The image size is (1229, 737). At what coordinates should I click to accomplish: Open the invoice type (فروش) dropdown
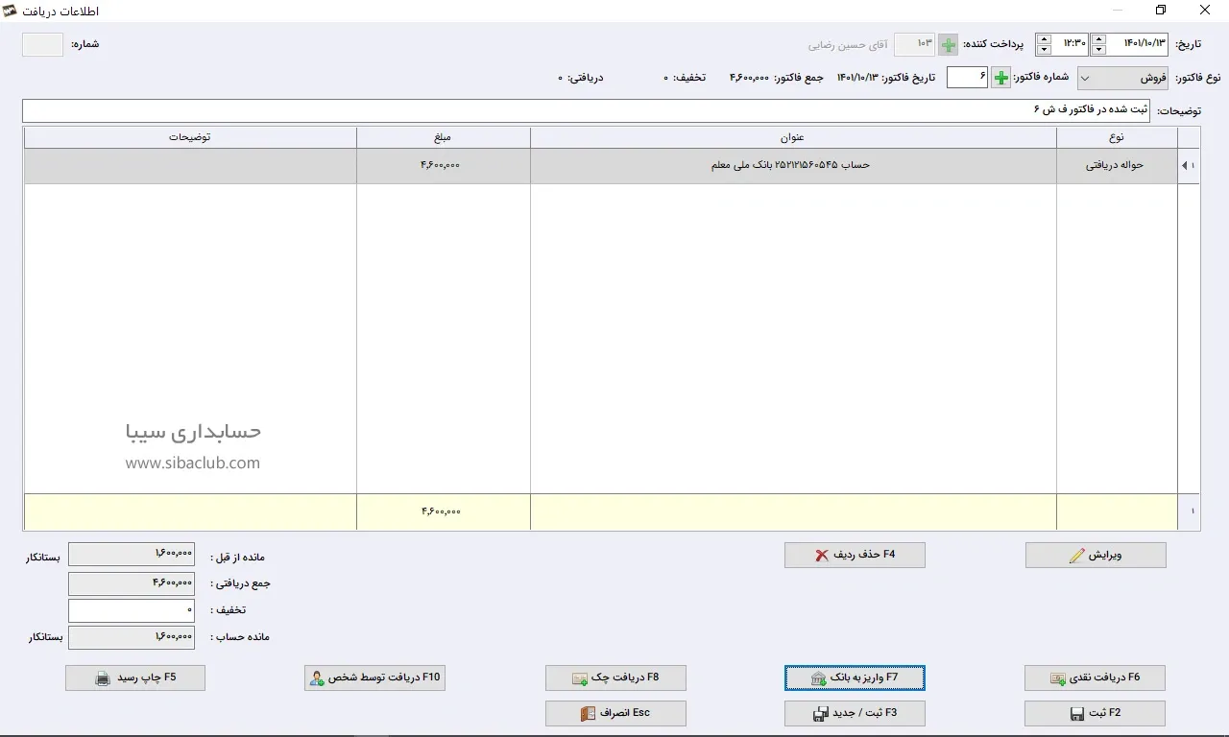(1122, 78)
